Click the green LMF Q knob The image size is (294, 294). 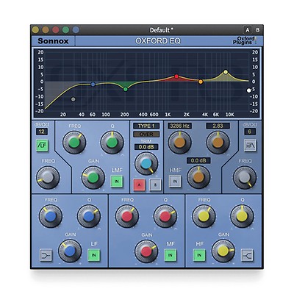(112, 143)
